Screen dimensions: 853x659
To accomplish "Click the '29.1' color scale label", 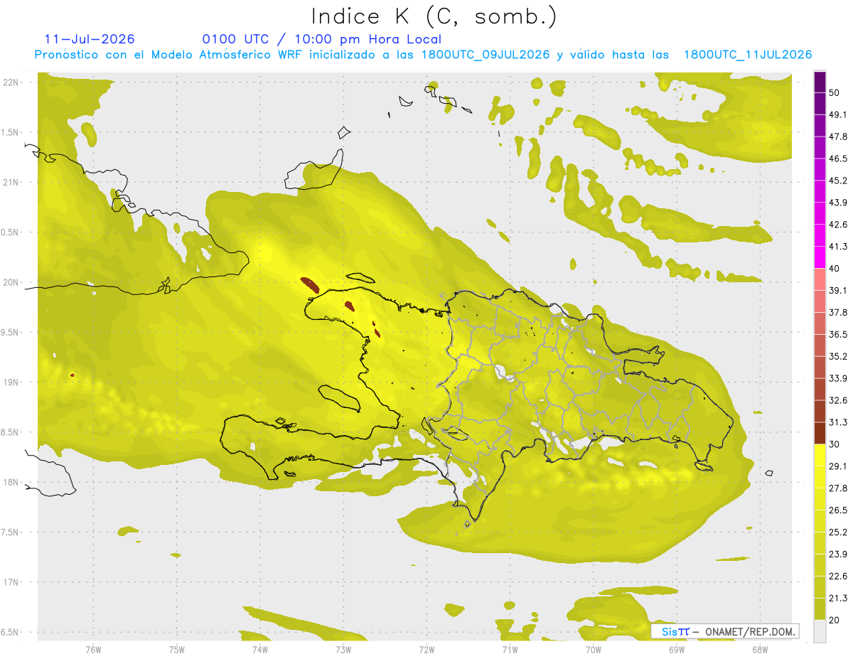I will (x=838, y=466).
